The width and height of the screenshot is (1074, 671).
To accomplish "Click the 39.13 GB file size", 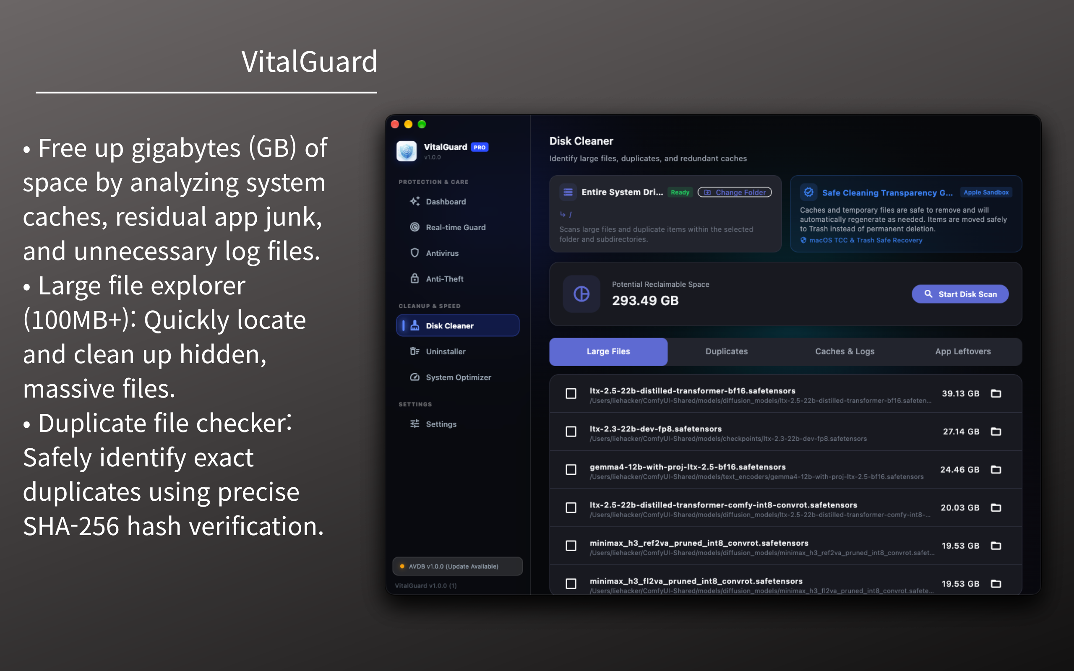I will 960,394.
